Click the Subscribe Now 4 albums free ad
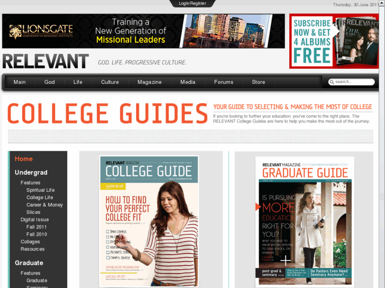385x288 pixels. [334, 41]
